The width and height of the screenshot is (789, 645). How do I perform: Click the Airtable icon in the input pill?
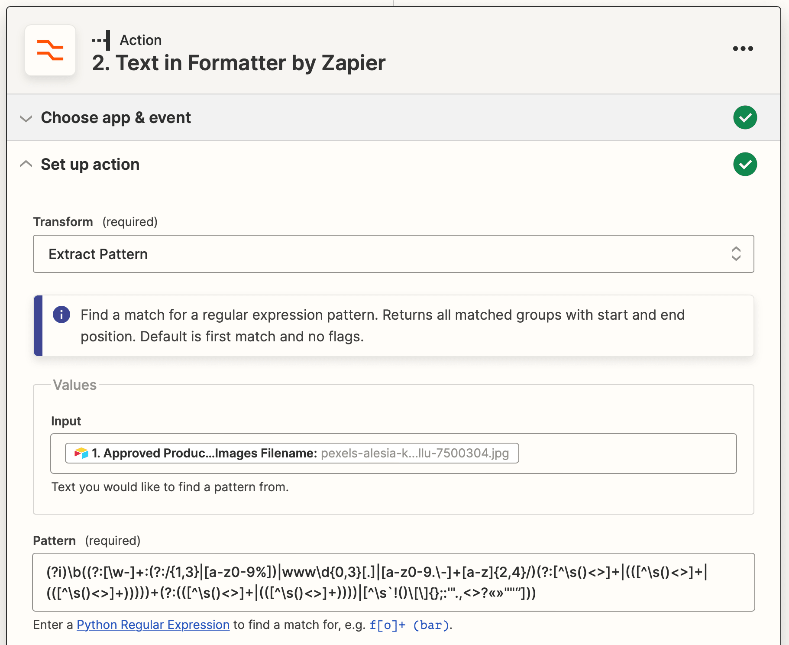tap(81, 453)
